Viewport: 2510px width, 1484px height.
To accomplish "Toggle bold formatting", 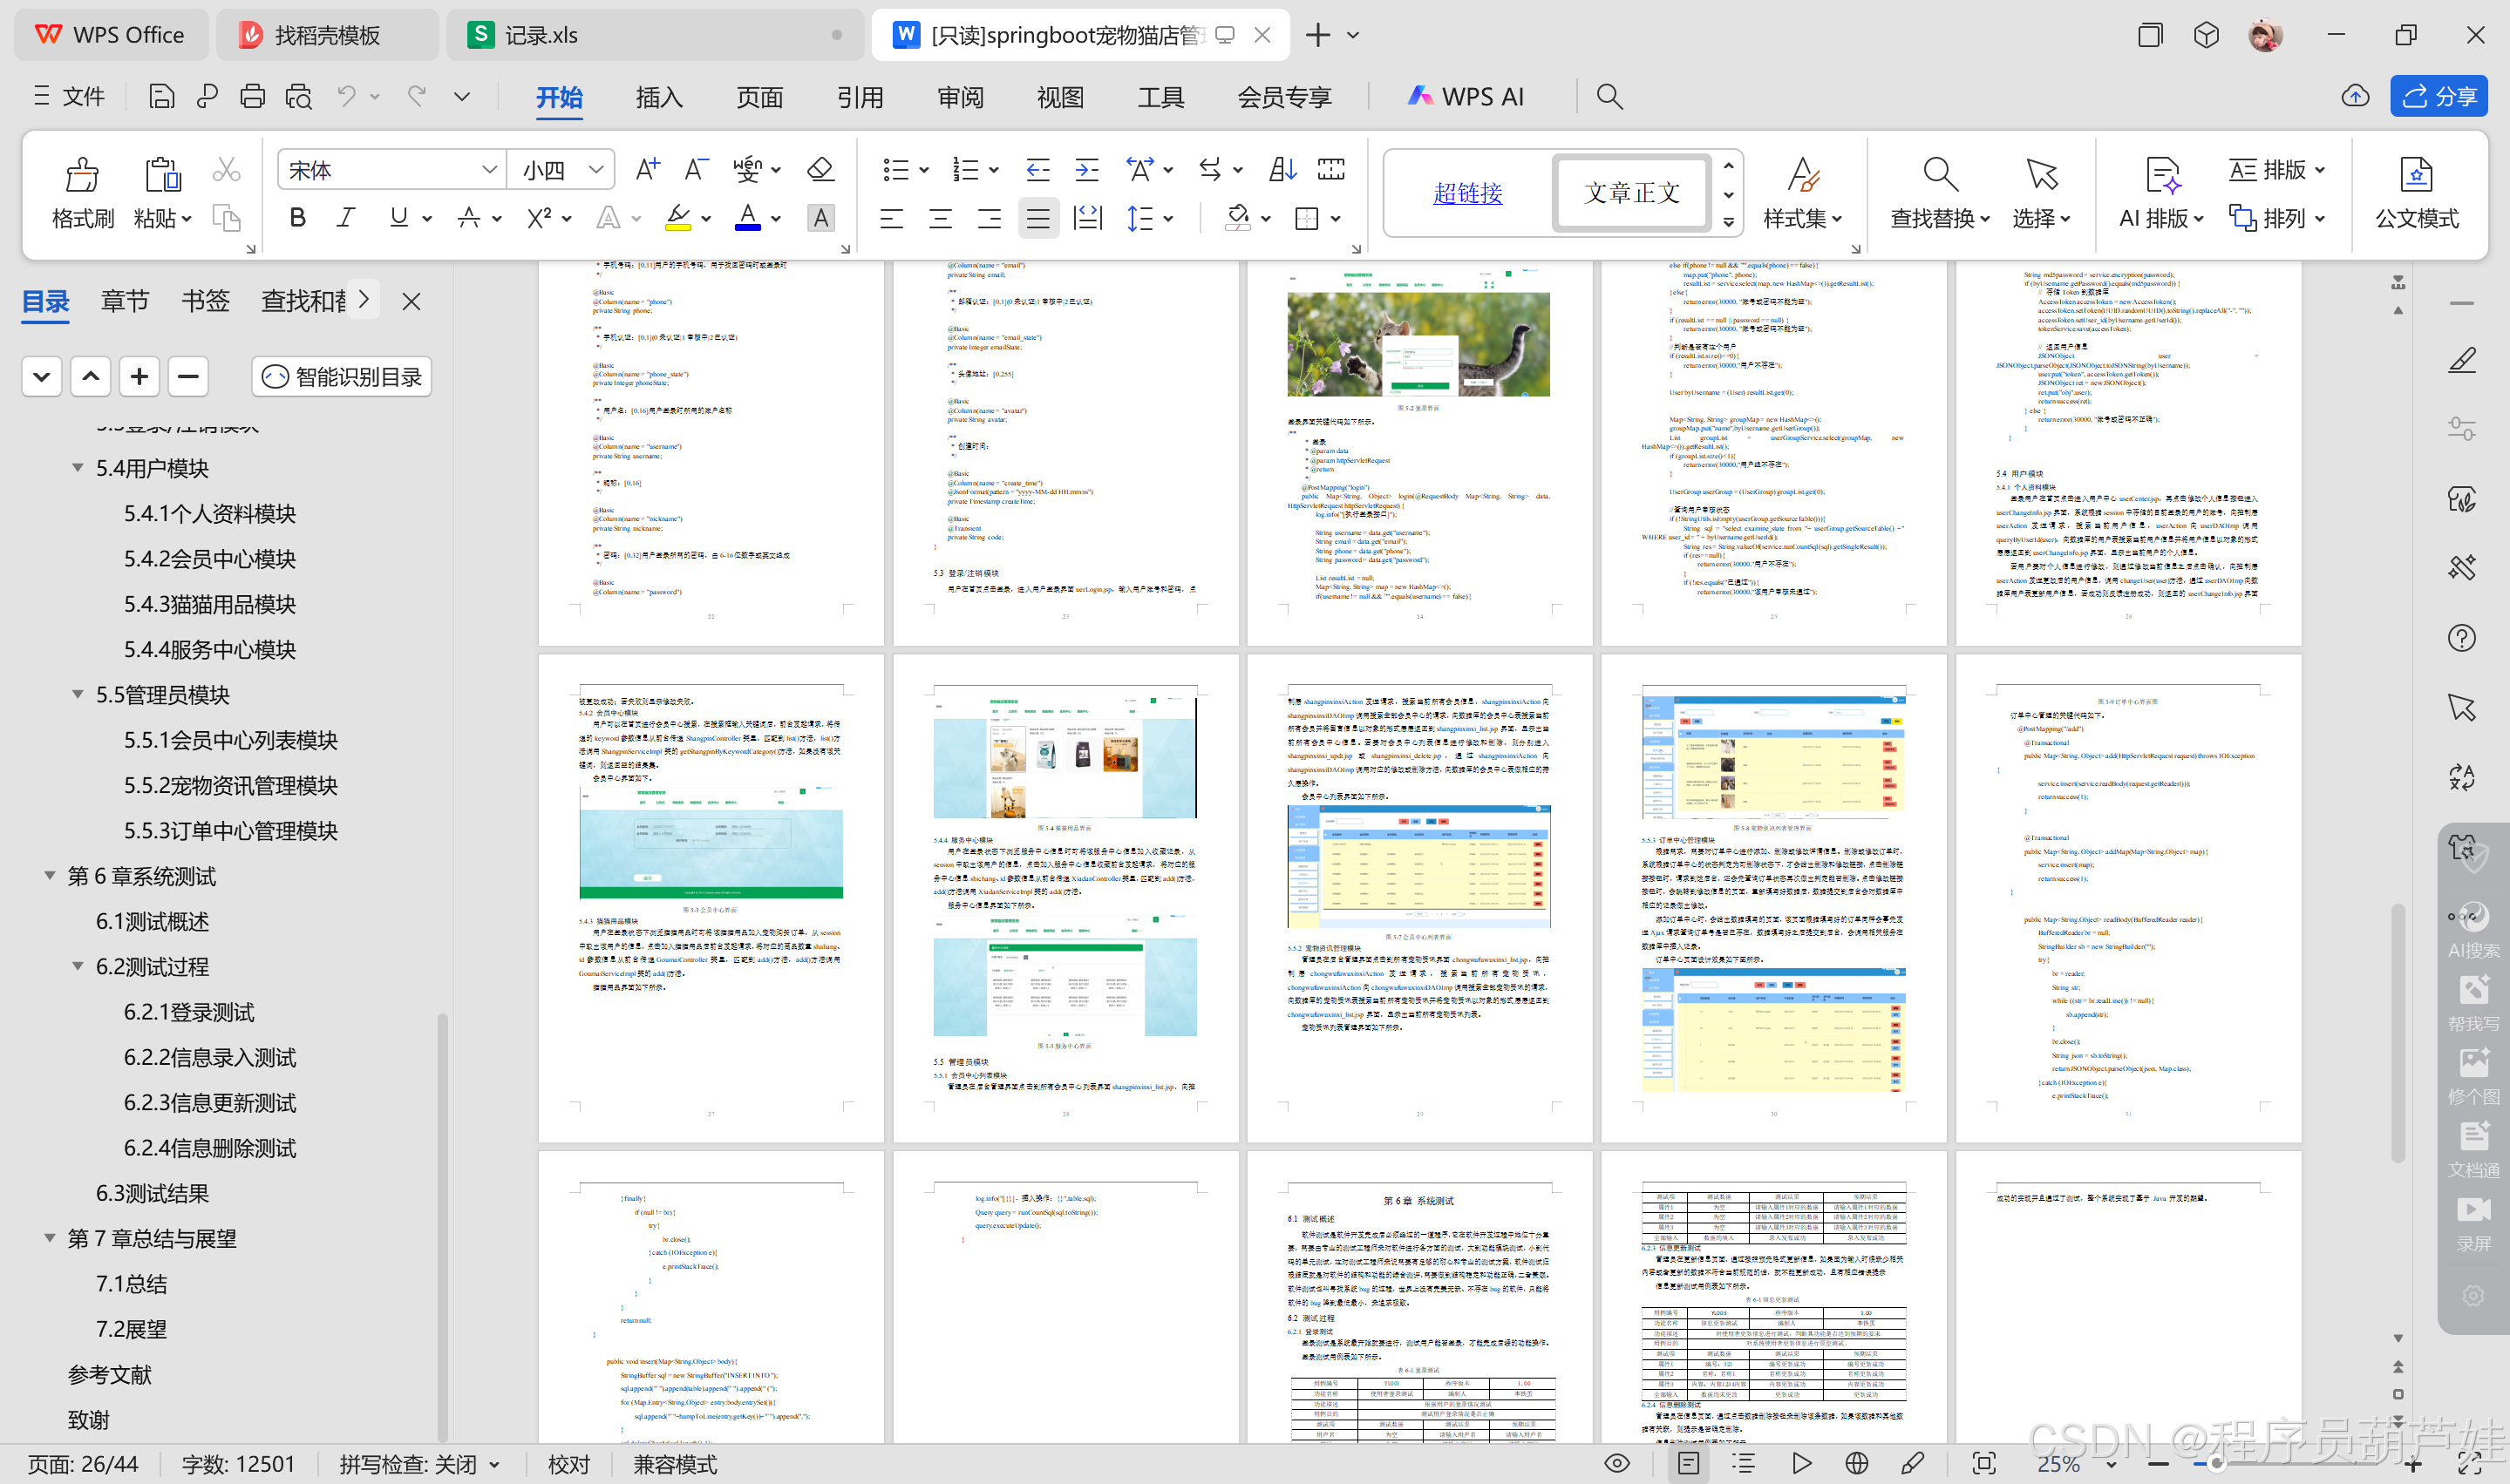I will tap(297, 218).
